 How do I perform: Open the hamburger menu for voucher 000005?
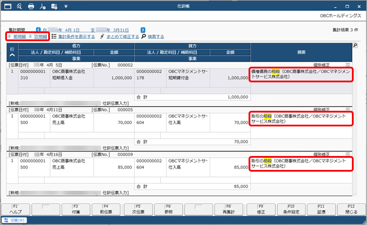[348, 110]
